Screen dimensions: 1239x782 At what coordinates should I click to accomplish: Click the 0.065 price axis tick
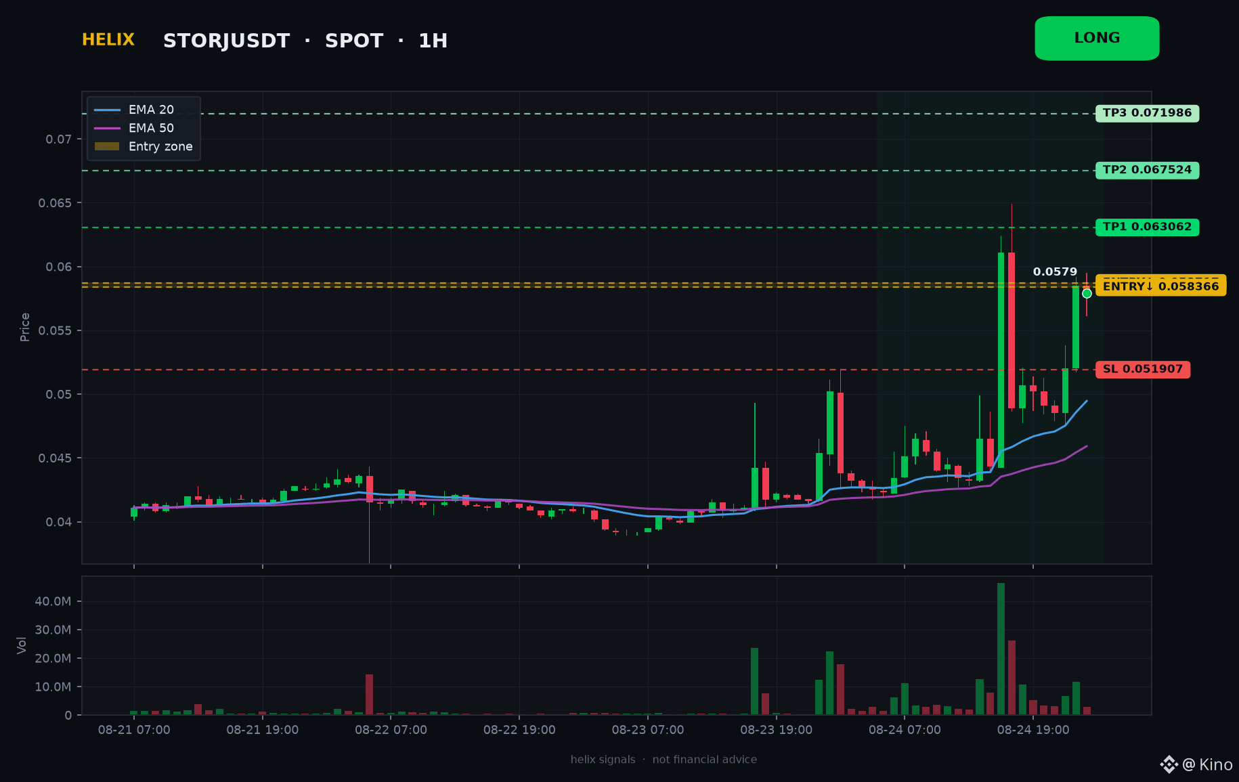pyautogui.click(x=55, y=203)
